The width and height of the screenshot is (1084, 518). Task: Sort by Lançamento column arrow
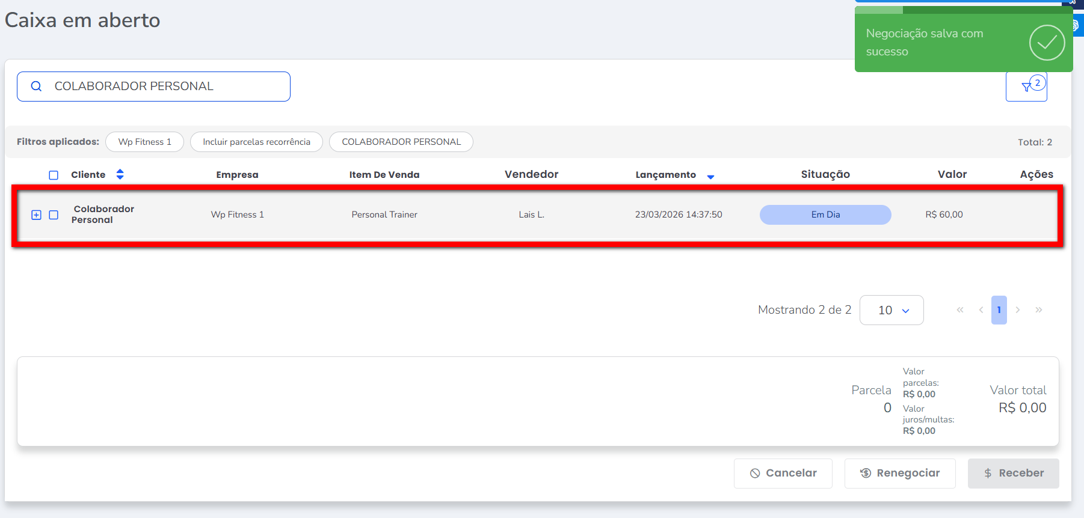click(710, 177)
